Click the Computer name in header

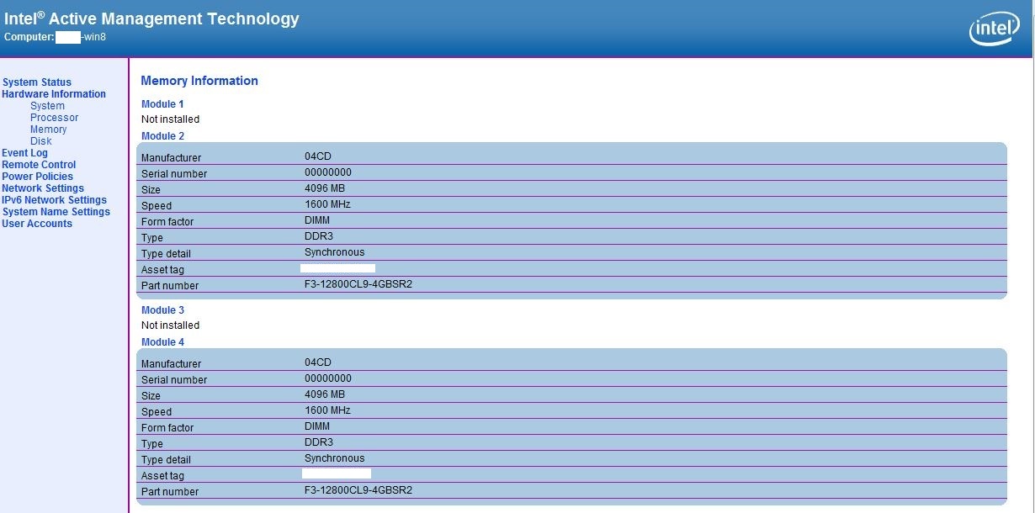[55, 37]
